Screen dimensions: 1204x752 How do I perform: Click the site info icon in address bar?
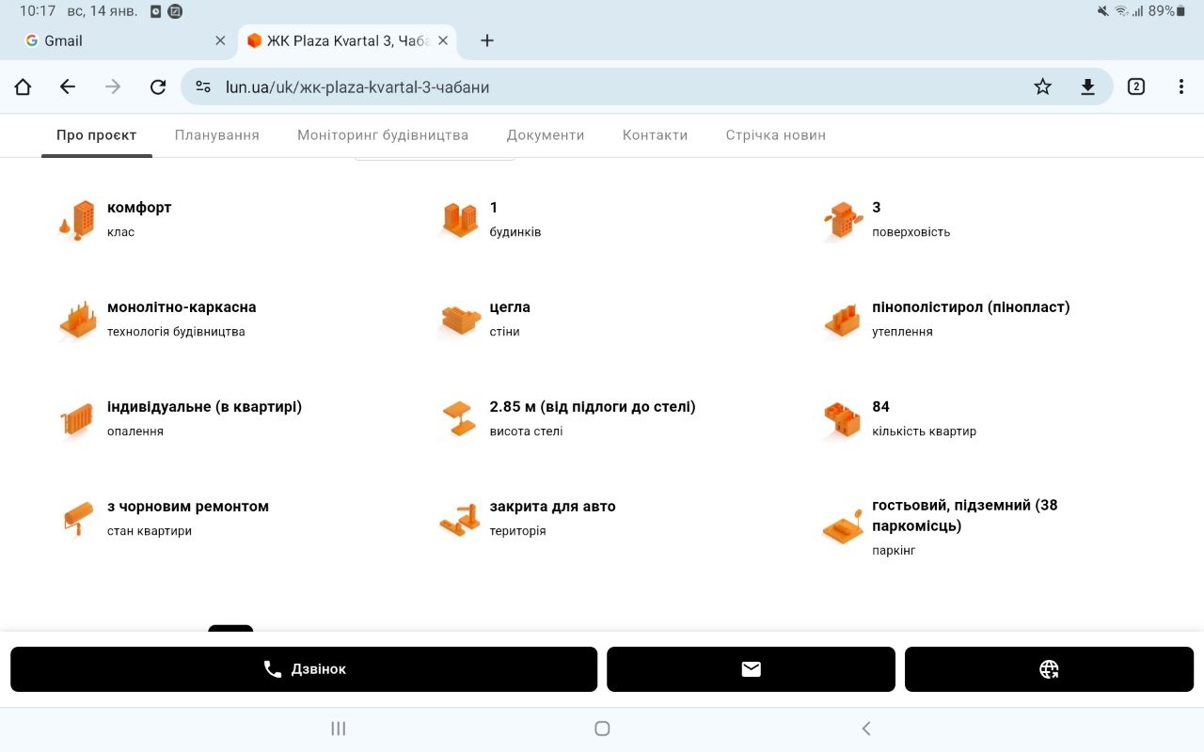click(x=203, y=87)
